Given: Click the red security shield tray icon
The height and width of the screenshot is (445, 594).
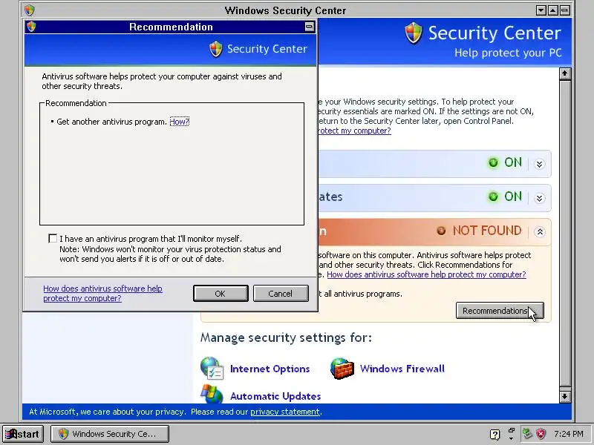Looking at the screenshot, I should (541, 434).
